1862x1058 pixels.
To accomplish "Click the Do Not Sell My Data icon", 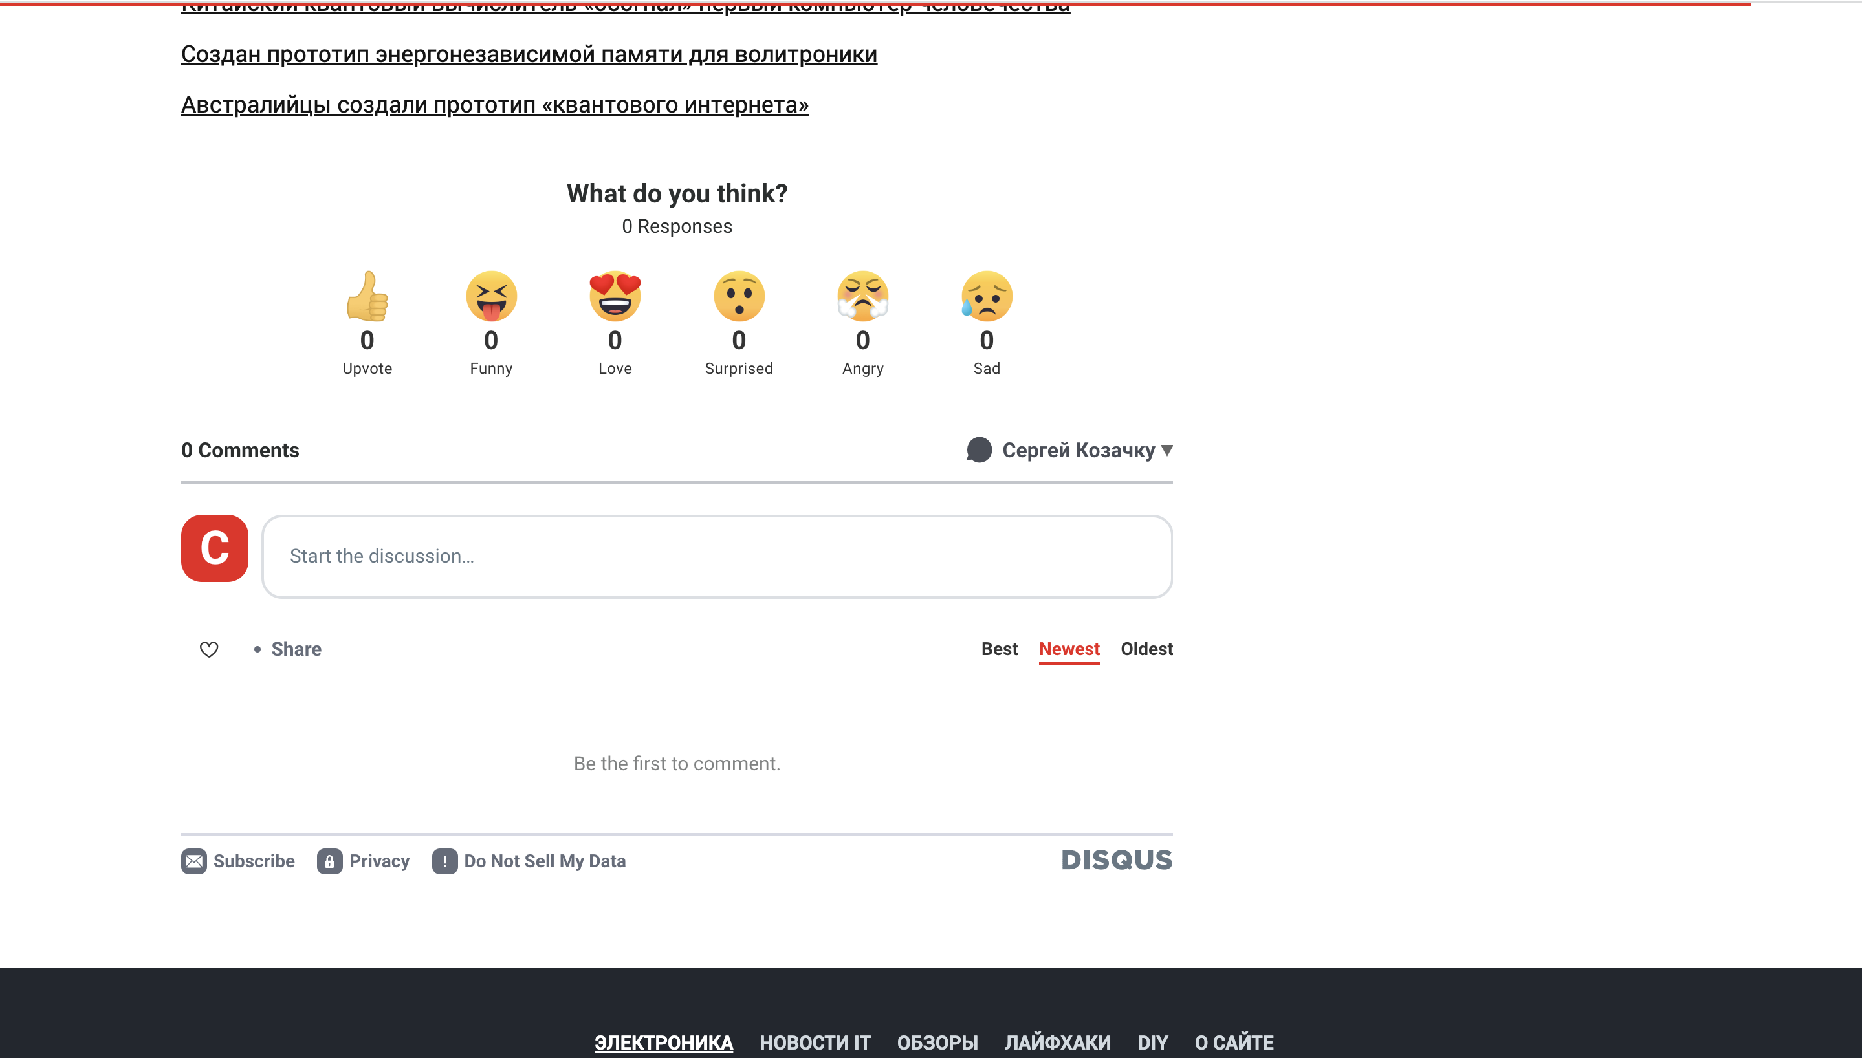I will [444, 861].
